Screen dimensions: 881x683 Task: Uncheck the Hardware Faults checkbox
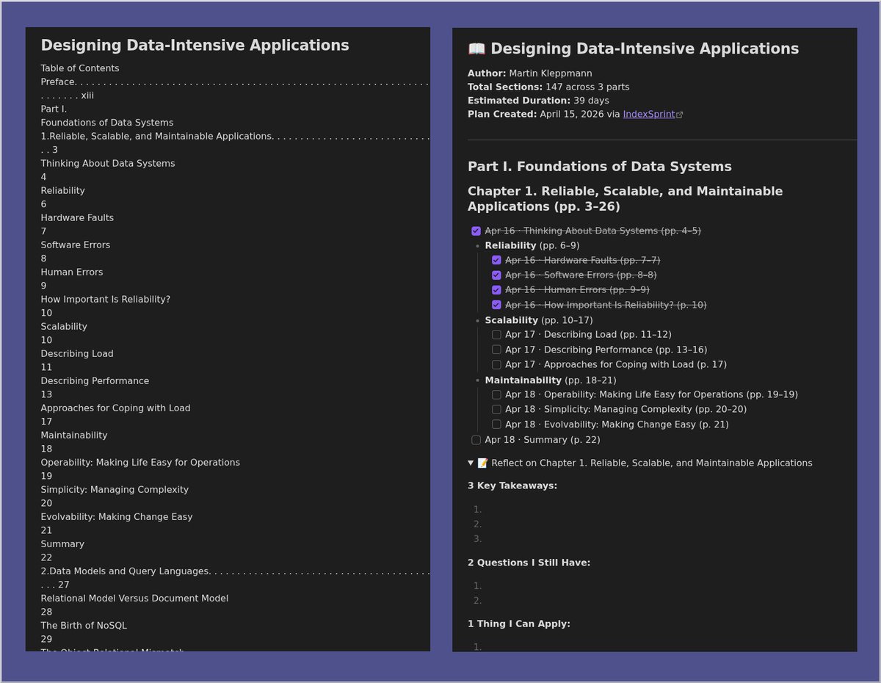click(x=496, y=260)
